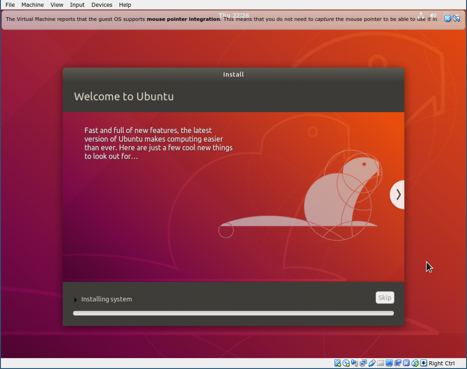The height and width of the screenshot is (369, 467).
Task: Click the shared folders icon in status bar
Action: [381, 363]
